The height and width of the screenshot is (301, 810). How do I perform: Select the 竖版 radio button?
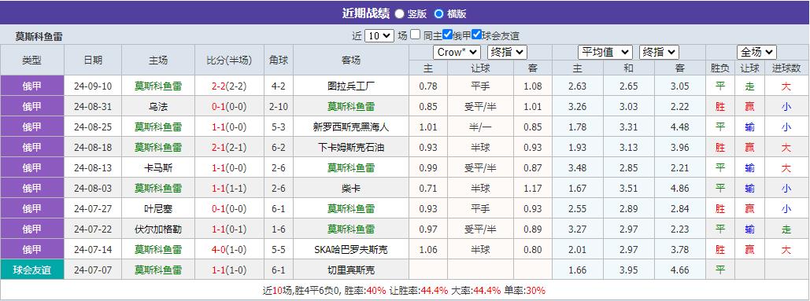[399, 14]
